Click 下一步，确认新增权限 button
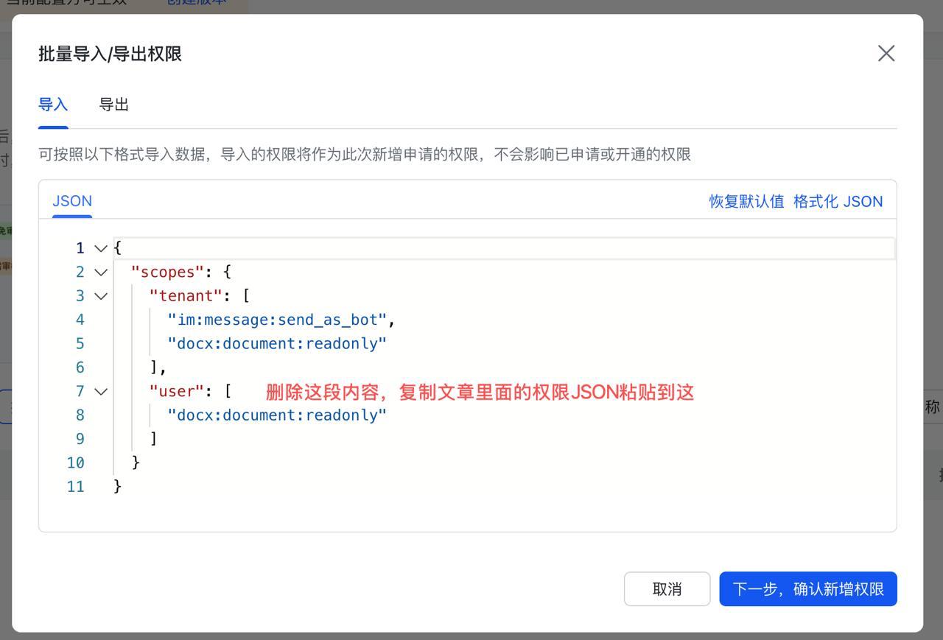Viewport: 943px width, 640px height. [807, 589]
